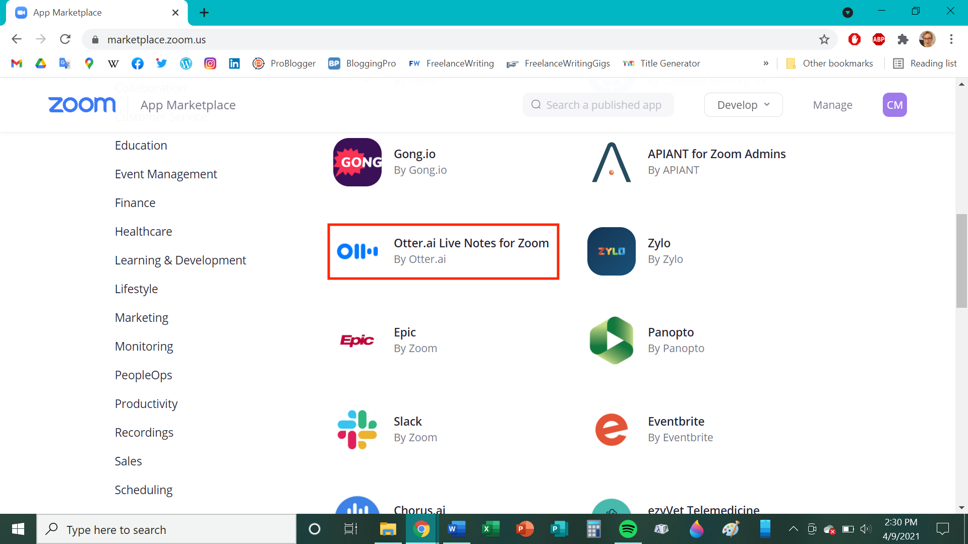Click the Zoom logo in header
The width and height of the screenshot is (968, 544).
coord(82,105)
